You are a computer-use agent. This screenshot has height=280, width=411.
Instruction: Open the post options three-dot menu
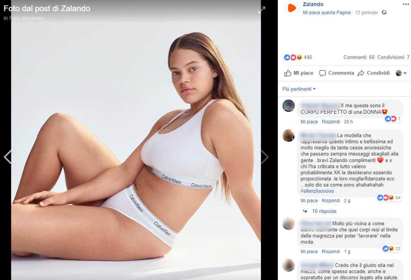point(405,4)
